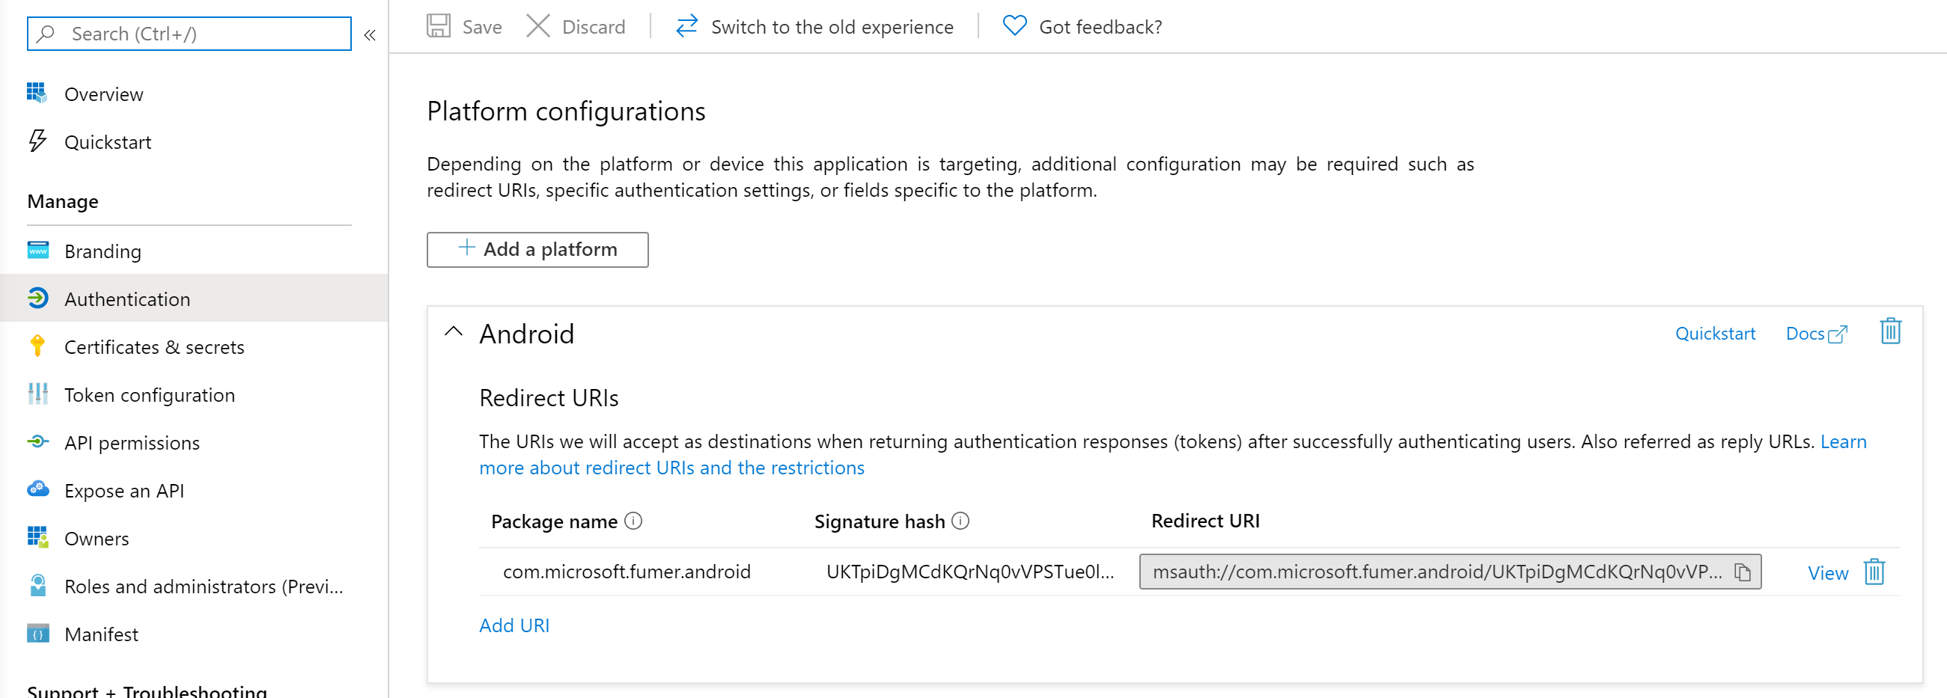Go to Token configuration
1947x698 pixels.
(x=150, y=395)
